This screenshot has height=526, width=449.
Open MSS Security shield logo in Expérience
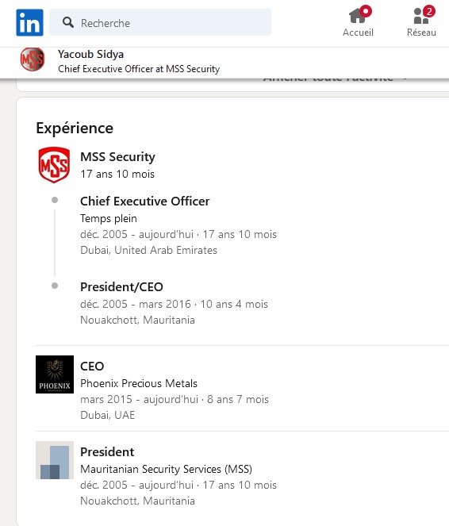tap(54, 165)
